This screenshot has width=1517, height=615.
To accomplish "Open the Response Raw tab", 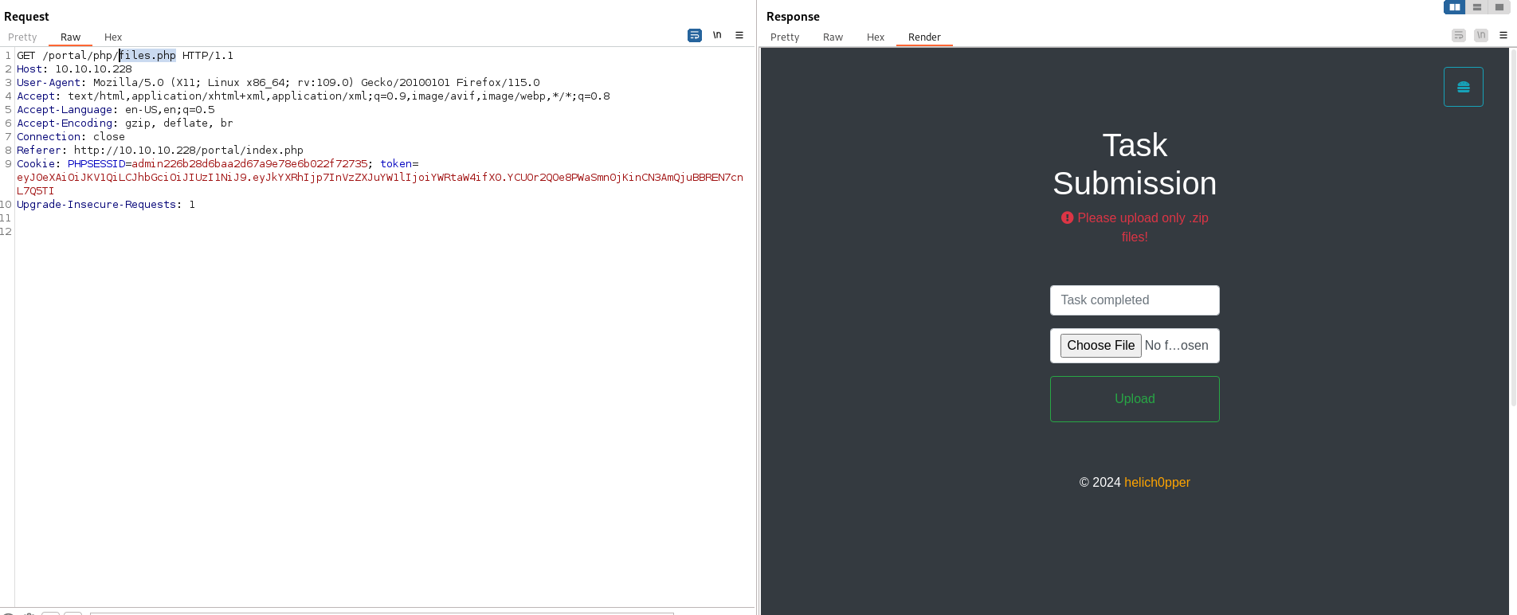I will click(x=833, y=37).
